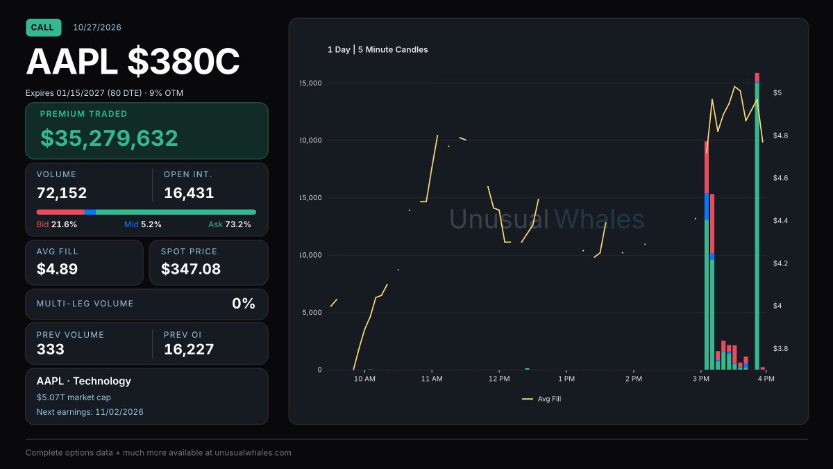Click the 11 AM x-axis label
Screen dimensions: 833x469
click(432, 379)
